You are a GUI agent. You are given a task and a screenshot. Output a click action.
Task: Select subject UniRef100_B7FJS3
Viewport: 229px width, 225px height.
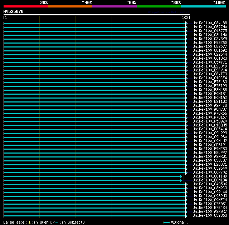coord(210,82)
